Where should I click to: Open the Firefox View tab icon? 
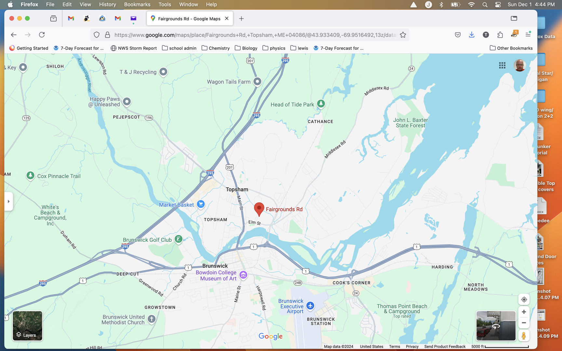(53, 19)
